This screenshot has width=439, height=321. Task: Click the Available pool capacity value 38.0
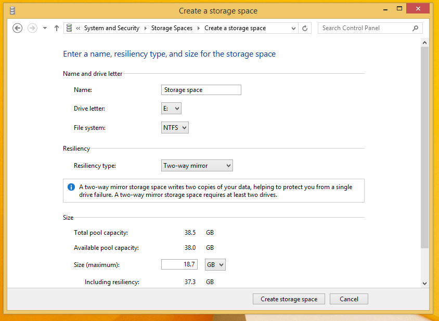pyautogui.click(x=190, y=248)
